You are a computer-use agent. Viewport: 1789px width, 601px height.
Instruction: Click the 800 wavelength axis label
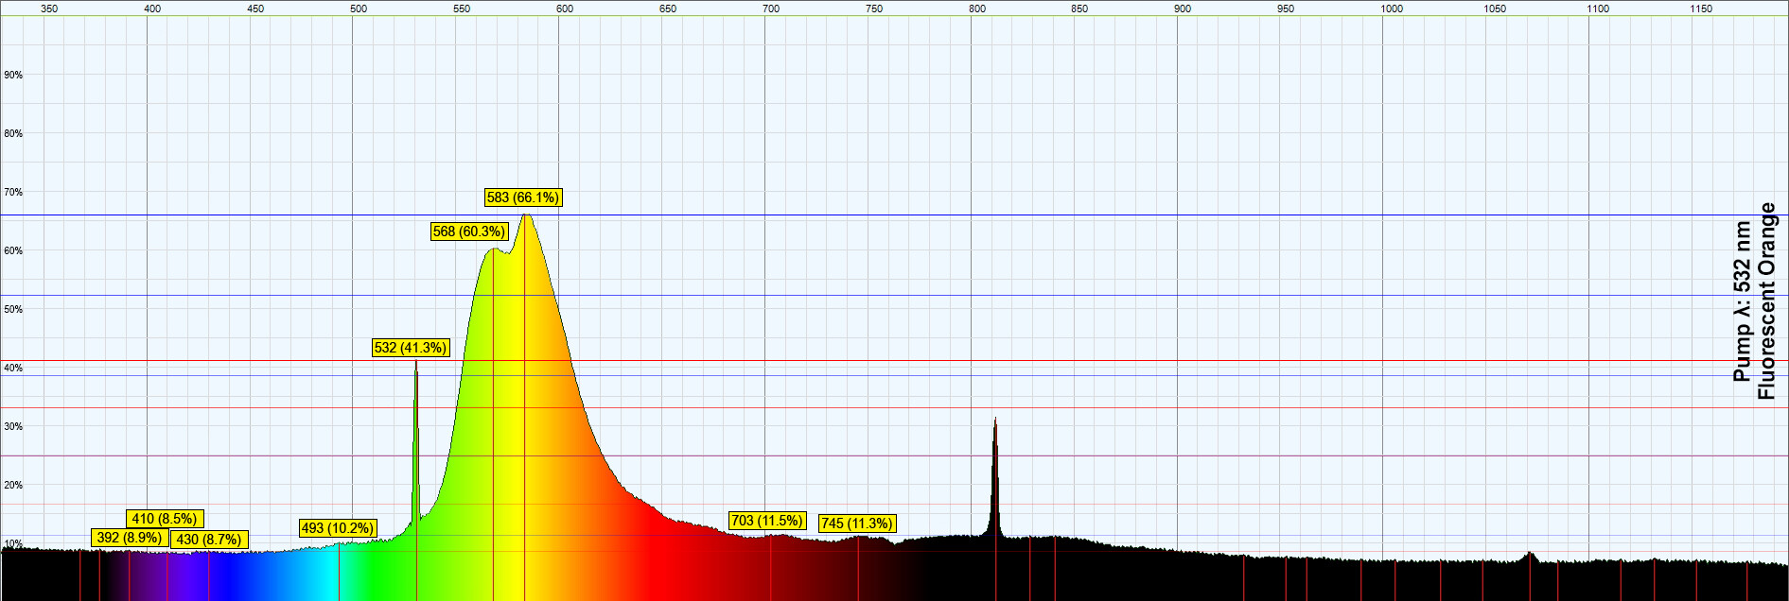[977, 9]
